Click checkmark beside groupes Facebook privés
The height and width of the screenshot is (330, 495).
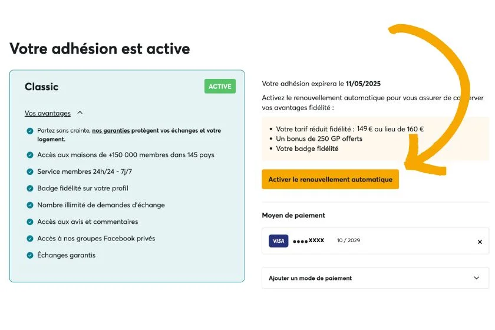[x=30, y=239]
